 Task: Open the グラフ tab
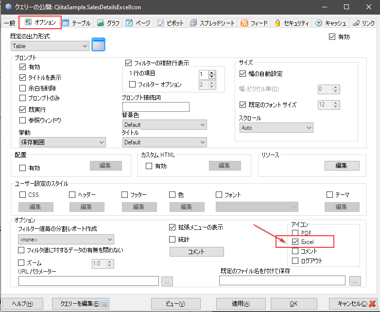click(x=108, y=23)
